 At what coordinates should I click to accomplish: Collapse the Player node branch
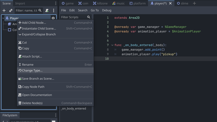point(3,18)
